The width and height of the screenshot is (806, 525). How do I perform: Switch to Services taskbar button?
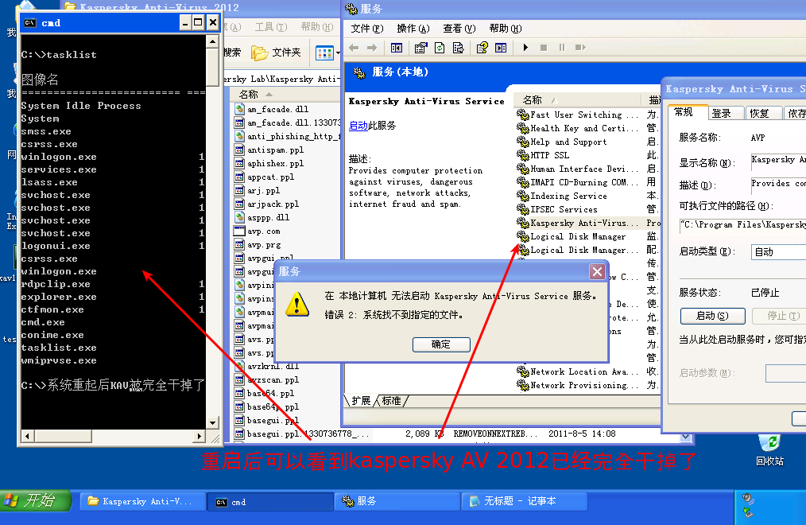click(397, 501)
